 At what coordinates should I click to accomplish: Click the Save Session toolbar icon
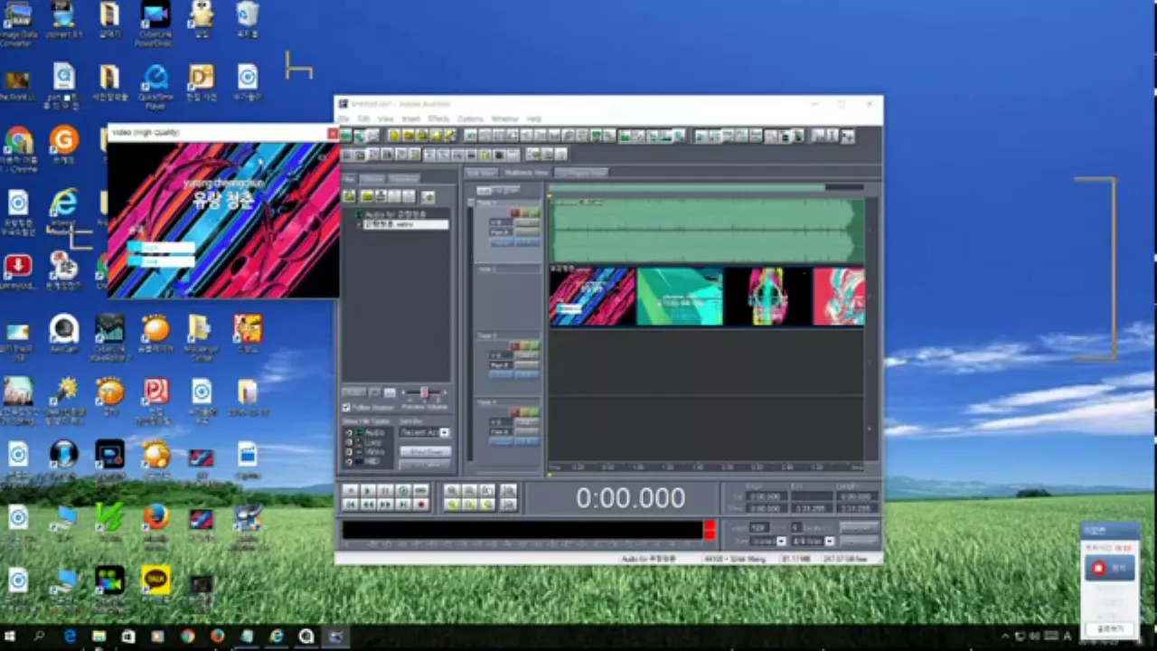422,136
